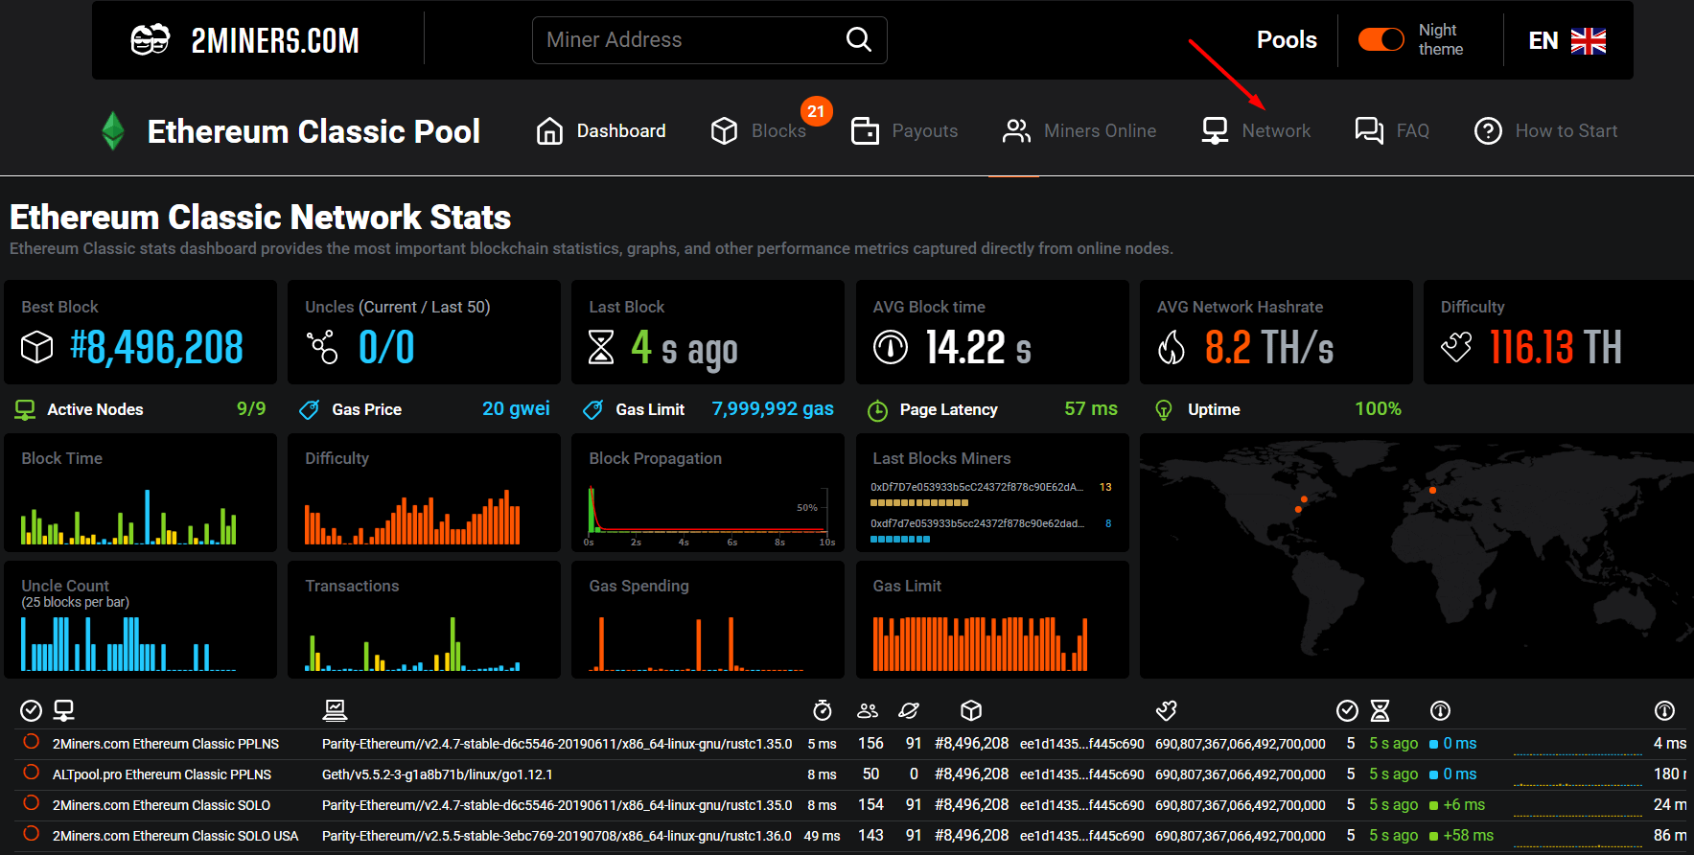Open the EN language selector
Viewport: 1694px width, 855px height.
click(1543, 40)
